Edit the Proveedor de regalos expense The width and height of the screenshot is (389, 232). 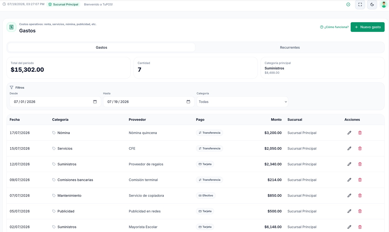[x=349, y=164]
